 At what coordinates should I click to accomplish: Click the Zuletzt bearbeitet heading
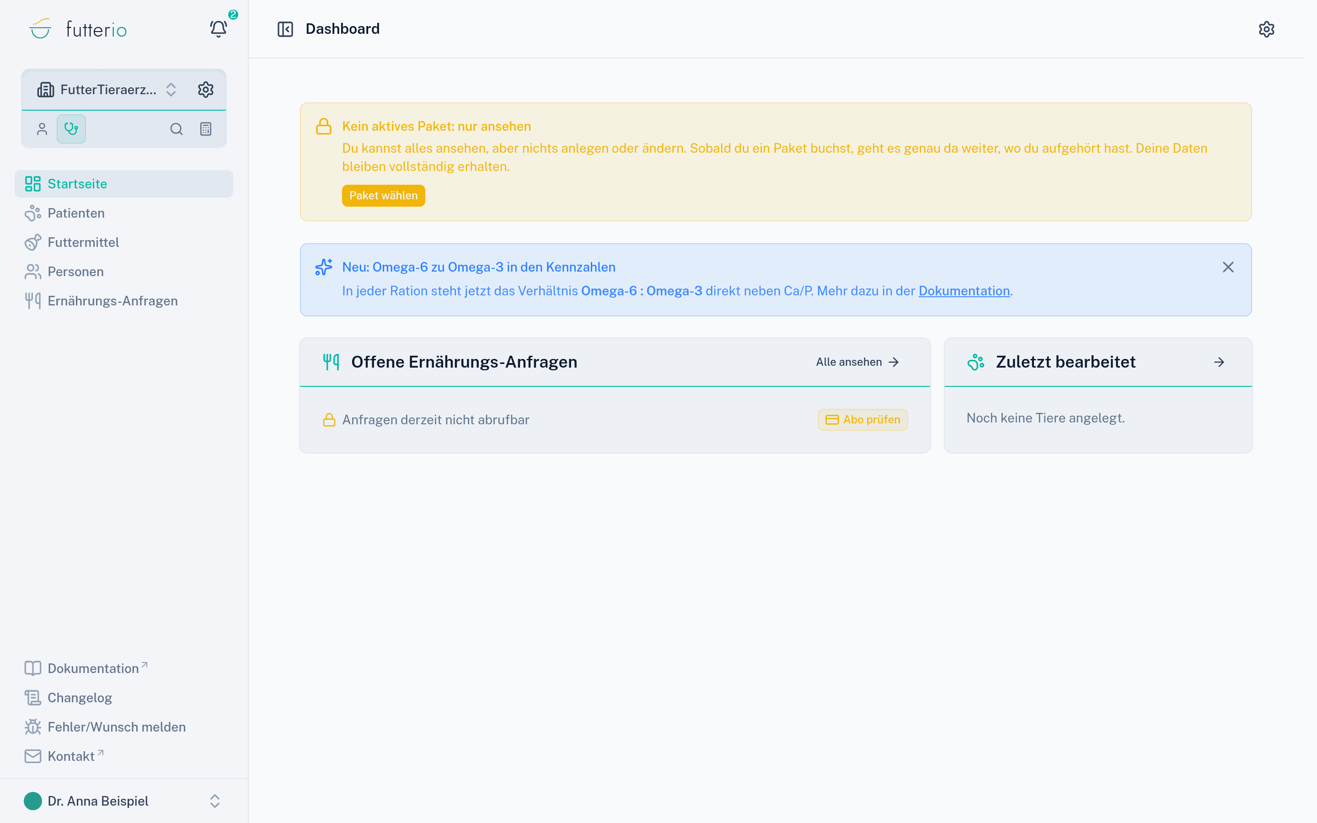pyautogui.click(x=1065, y=362)
